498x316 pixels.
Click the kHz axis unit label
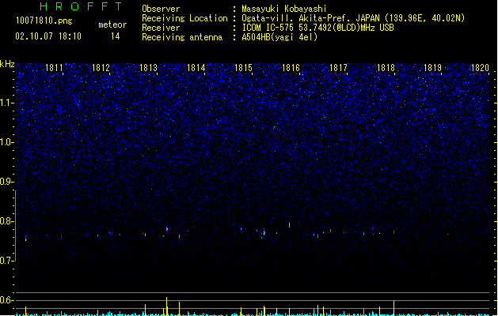pos(7,64)
